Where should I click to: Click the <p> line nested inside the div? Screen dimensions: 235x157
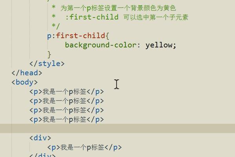pyautogui.click(x=84, y=148)
